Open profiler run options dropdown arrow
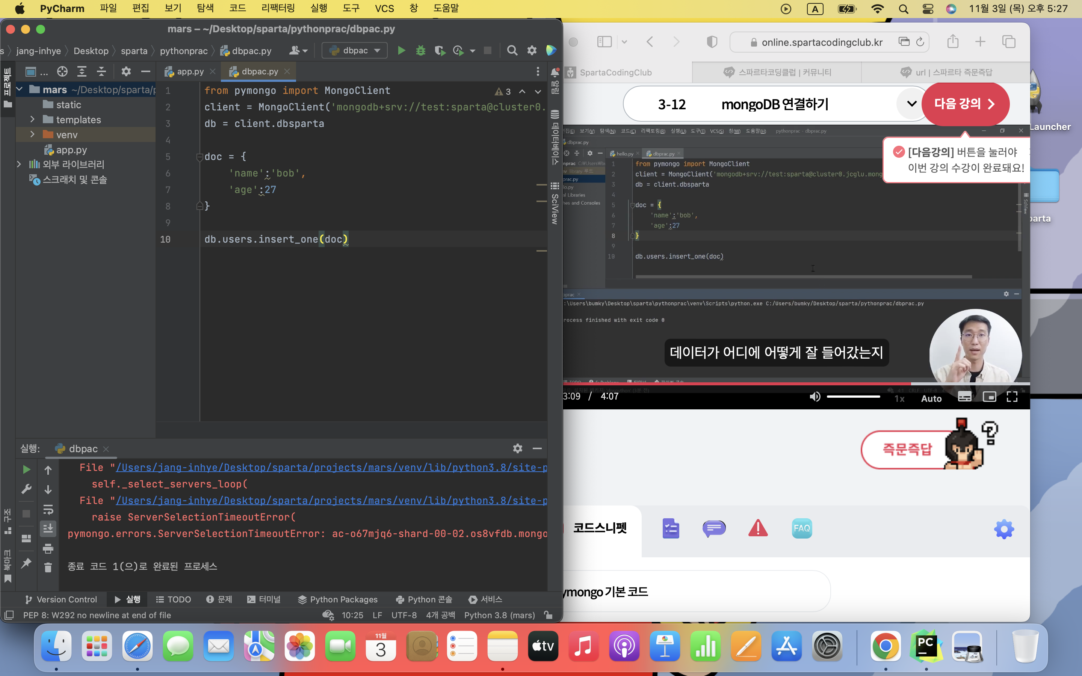 point(473,51)
